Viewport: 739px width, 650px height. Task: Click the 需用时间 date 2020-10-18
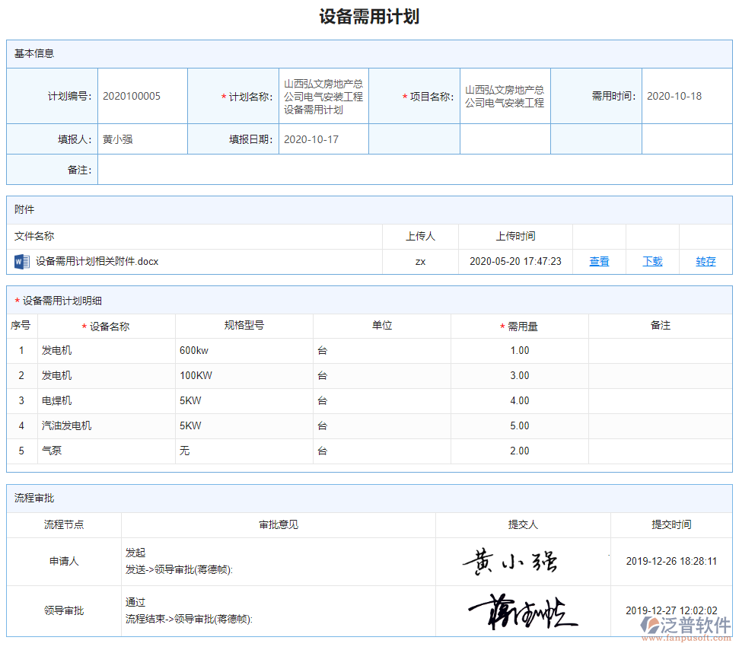[x=674, y=96]
